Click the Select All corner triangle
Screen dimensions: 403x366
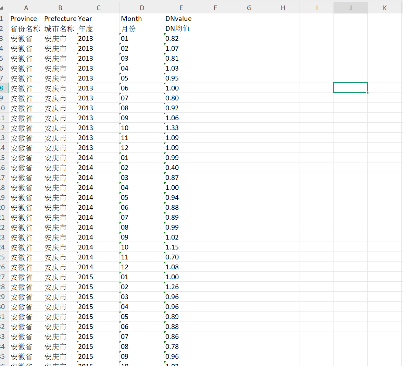coord(2,8)
